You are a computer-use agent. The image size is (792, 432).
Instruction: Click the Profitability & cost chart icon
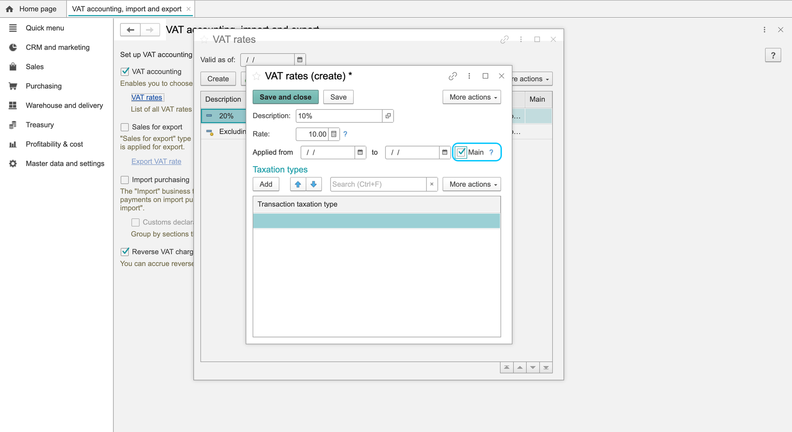pyautogui.click(x=13, y=144)
